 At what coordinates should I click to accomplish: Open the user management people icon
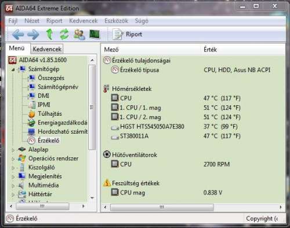click(x=79, y=34)
